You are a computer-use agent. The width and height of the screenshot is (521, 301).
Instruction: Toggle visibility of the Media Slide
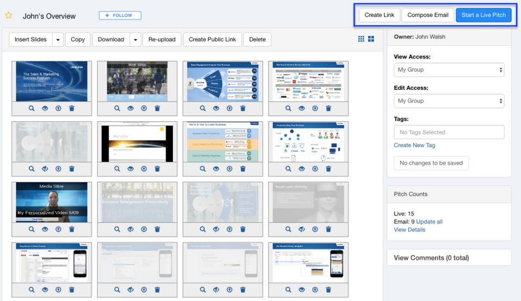[45, 230]
